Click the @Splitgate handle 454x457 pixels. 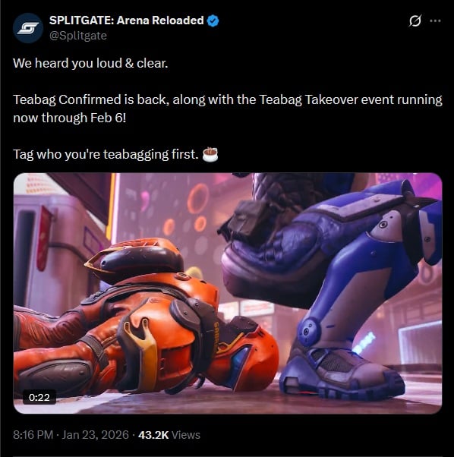click(77, 36)
